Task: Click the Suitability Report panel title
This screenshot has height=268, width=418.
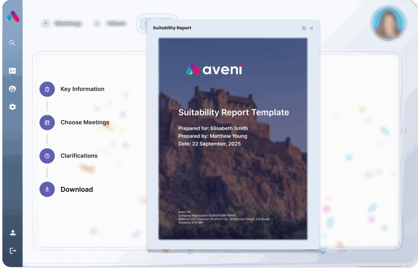Action: point(172,28)
